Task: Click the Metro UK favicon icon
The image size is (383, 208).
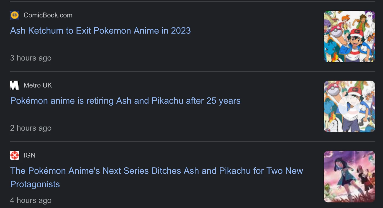Action: (x=15, y=85)
